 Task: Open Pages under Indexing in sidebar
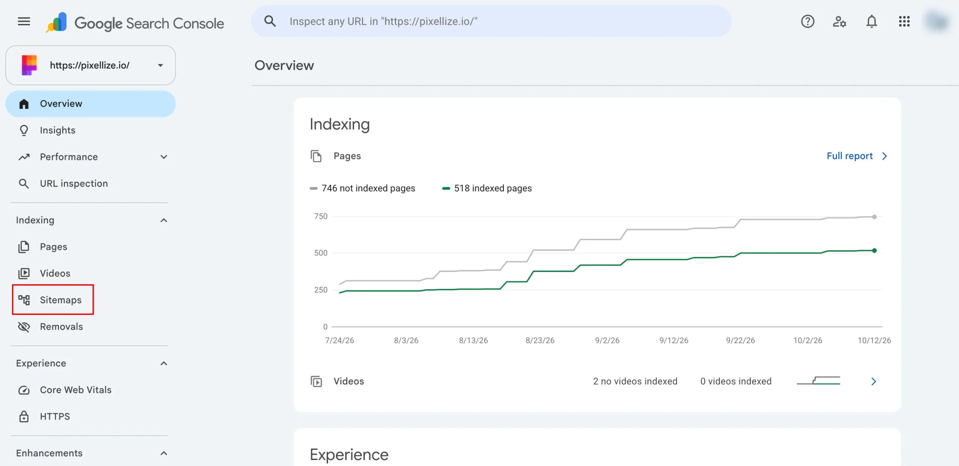click(x=90, y=247)
